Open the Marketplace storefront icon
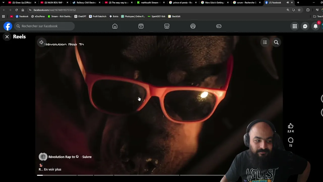 coord(167,26)
